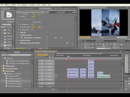Expand the Modifica tempo effect
This screenshot has width=130, height=97.
17,35
